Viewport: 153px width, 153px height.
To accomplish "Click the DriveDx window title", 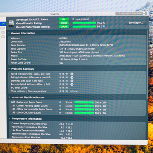I will coord(54,14).
